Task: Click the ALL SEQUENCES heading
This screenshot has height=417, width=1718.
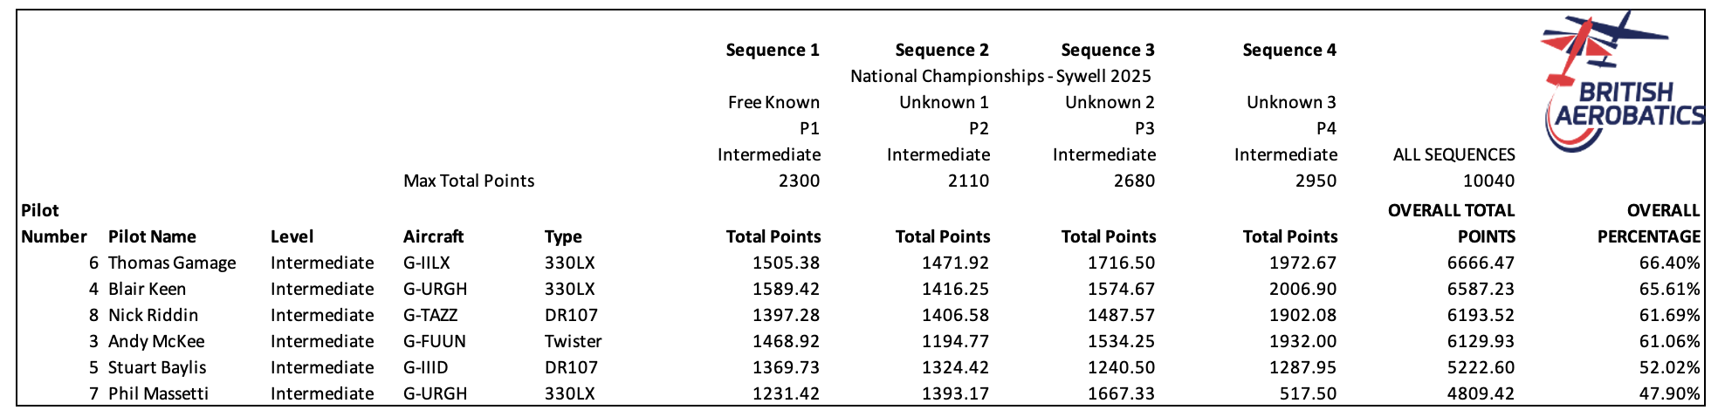Action: (1453, 154)
